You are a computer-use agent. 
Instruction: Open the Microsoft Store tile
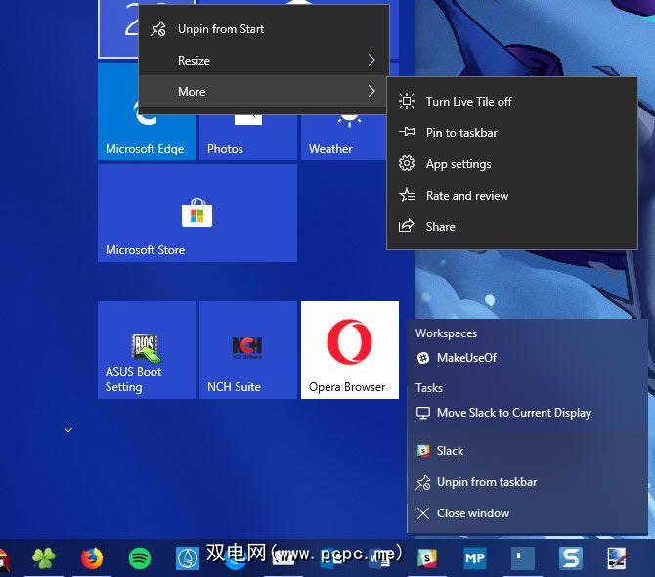click(x=197, y=212)
